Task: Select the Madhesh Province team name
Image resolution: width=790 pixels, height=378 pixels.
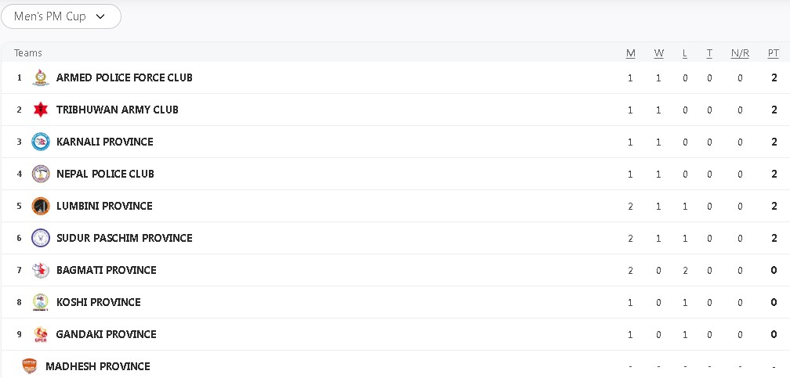Action: click(98, 366)
